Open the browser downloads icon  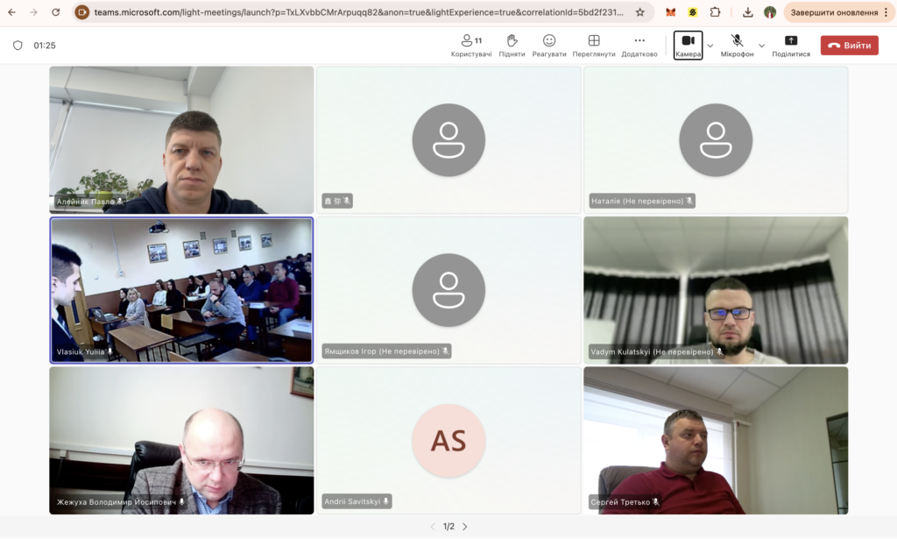click(x=747, y=12)
